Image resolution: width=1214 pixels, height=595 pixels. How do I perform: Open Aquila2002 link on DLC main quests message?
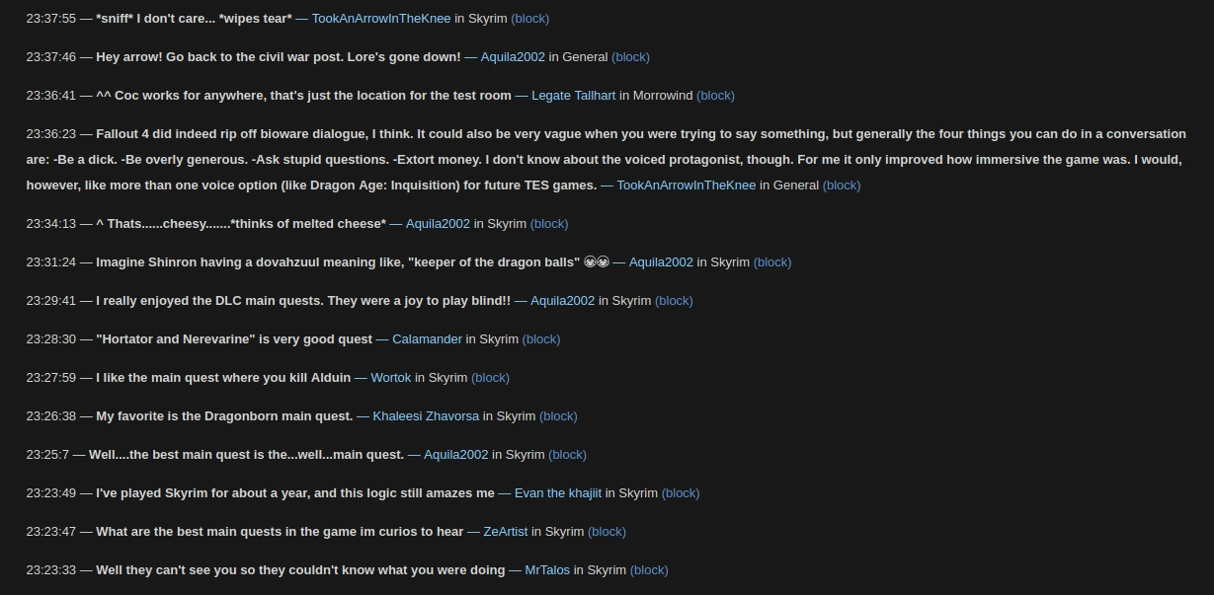click(x=563, y=301)
